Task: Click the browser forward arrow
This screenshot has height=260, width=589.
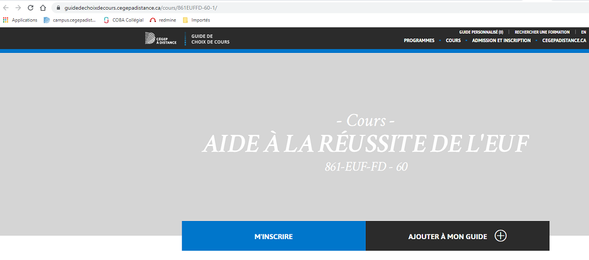Action: [18, 8]
